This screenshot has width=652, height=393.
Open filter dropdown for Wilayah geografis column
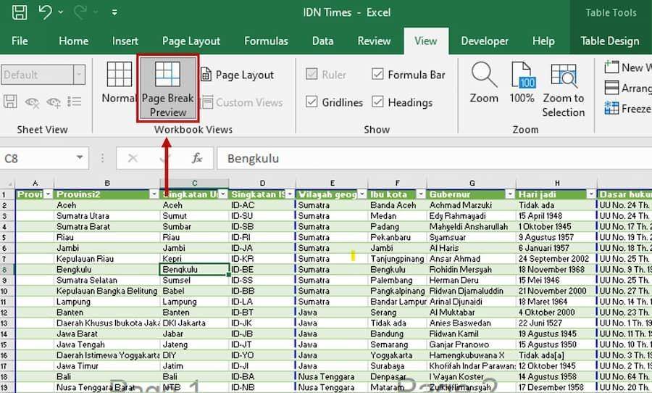pos(362,194)
